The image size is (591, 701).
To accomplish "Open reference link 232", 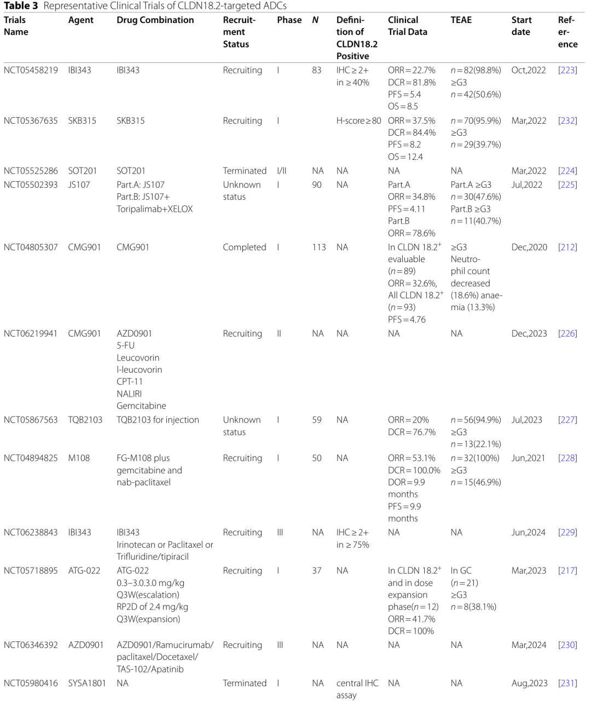I will (x=567, y=120).
